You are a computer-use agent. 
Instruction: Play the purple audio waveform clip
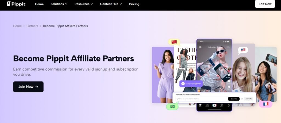pyautogui.click(x=183, y=84)
